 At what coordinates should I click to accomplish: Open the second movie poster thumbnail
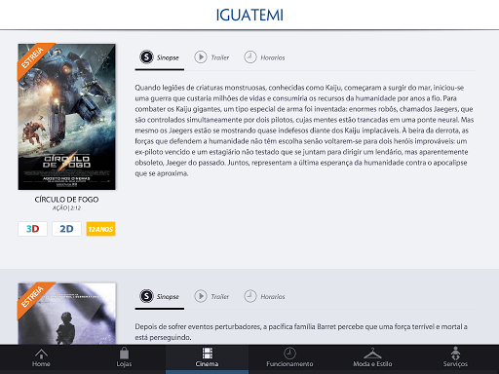[x=66, y=314]
